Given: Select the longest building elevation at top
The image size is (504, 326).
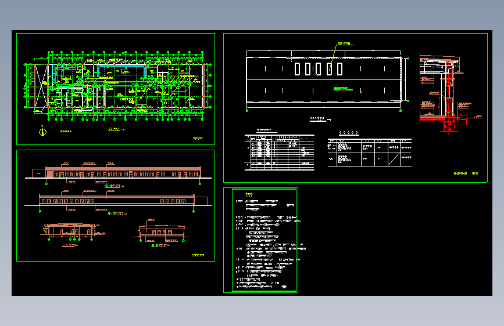Looking at the screenshot, I should tap(118, 173).
